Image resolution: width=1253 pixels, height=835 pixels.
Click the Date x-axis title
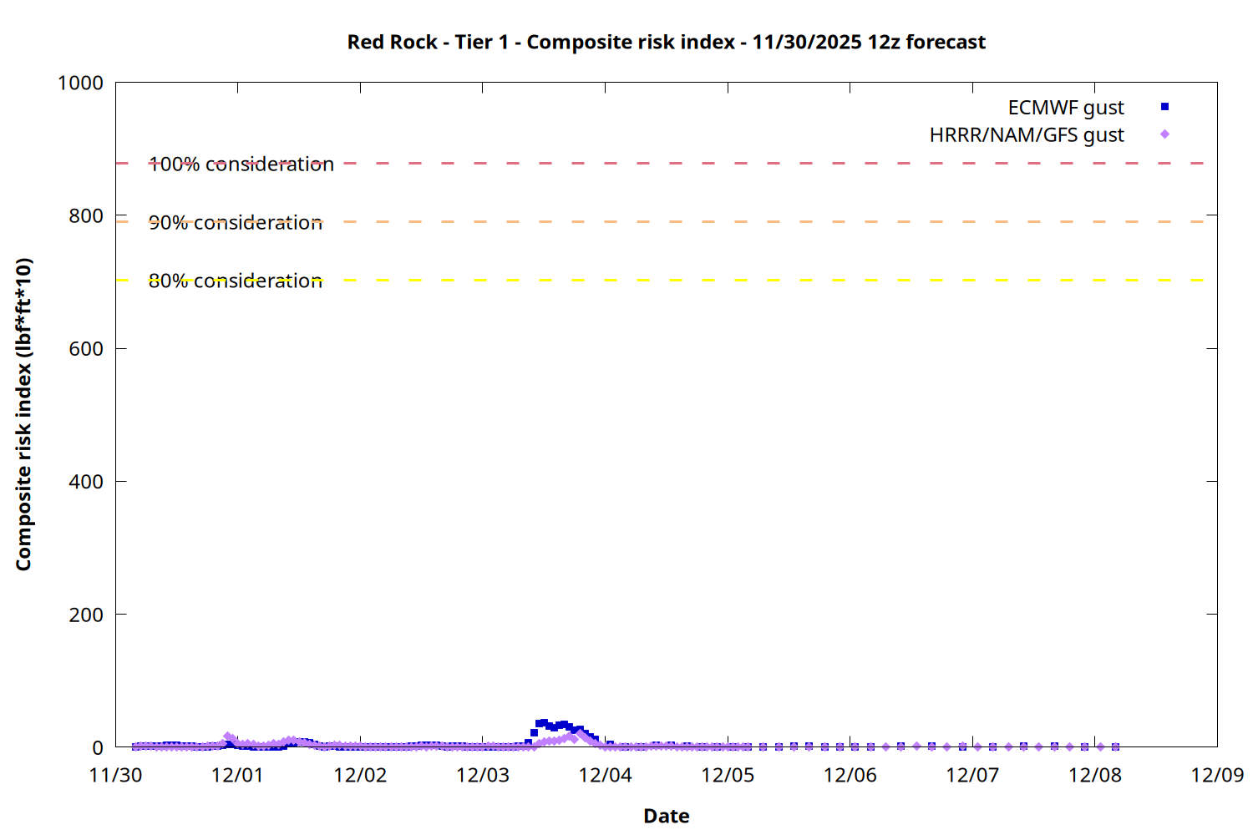666,816
